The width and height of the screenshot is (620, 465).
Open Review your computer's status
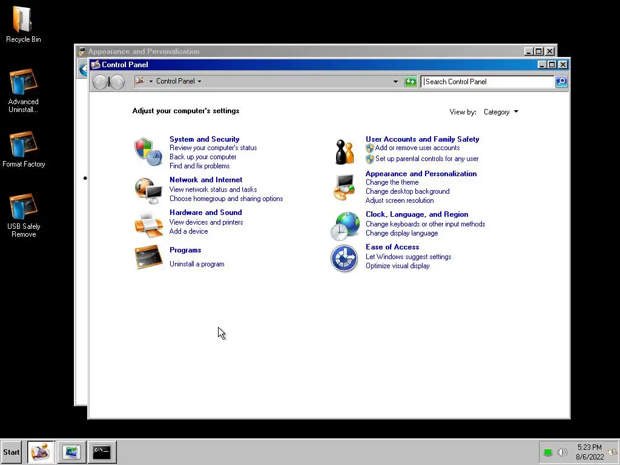213,148
